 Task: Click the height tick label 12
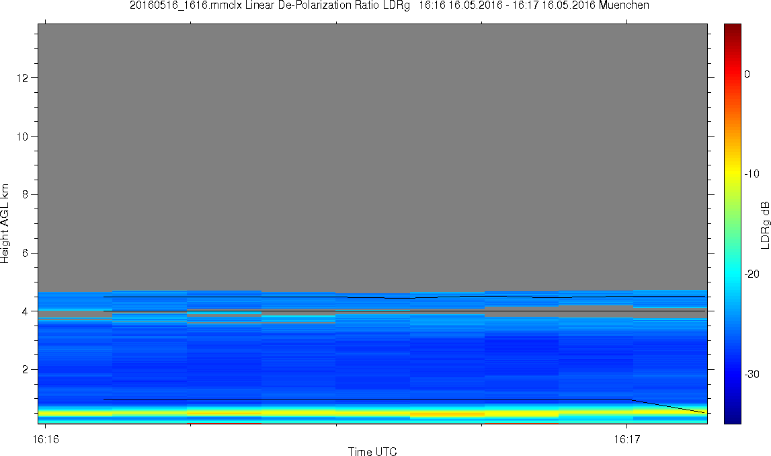pyautogui.click(x=23, y=78)
